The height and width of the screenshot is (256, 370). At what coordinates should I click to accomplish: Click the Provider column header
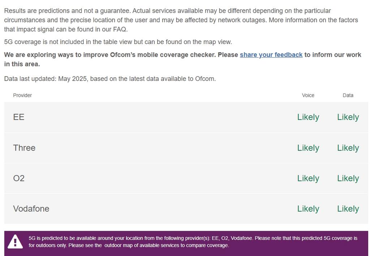coord(22,95)
